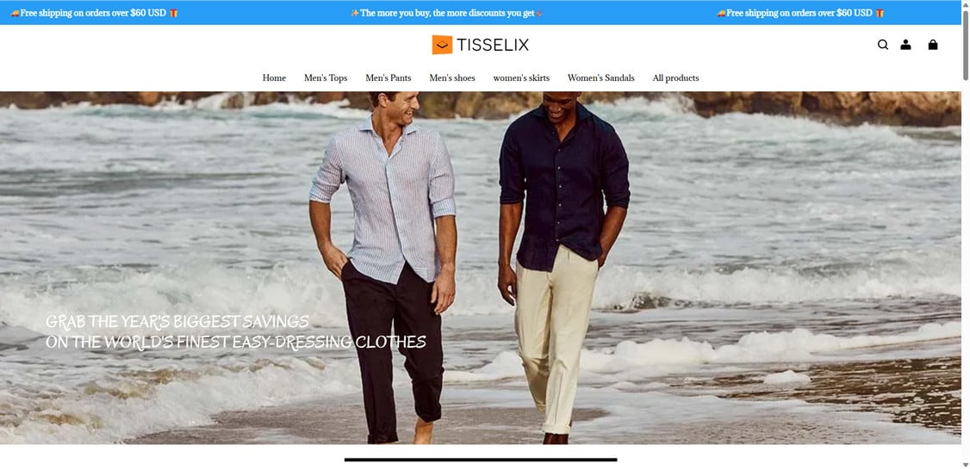Screen dimensions: 970x469
Task: Click the page scroll down arrow
Action: pyautogui.click(x=966, y=464)
